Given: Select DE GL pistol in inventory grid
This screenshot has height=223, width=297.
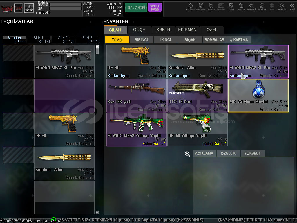Looking at the screenshot, I should click(137, 62).
